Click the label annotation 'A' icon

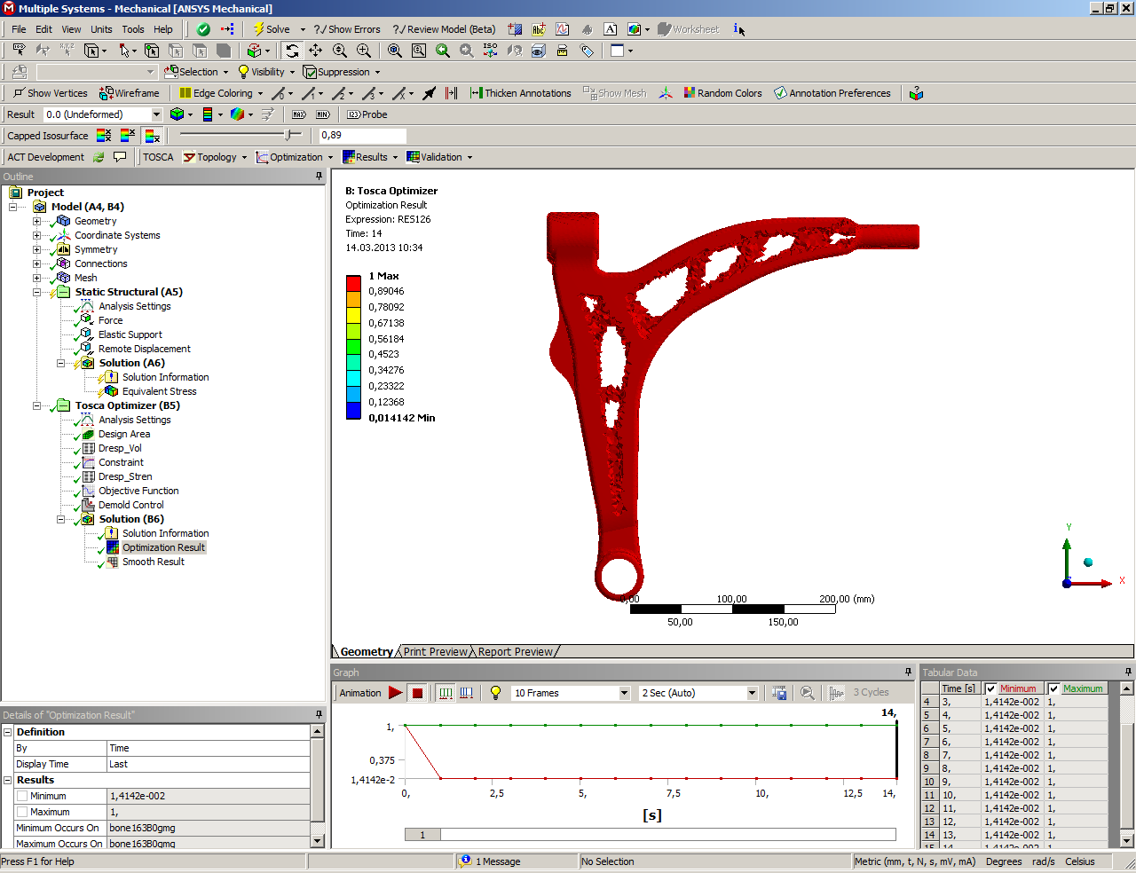611,29
